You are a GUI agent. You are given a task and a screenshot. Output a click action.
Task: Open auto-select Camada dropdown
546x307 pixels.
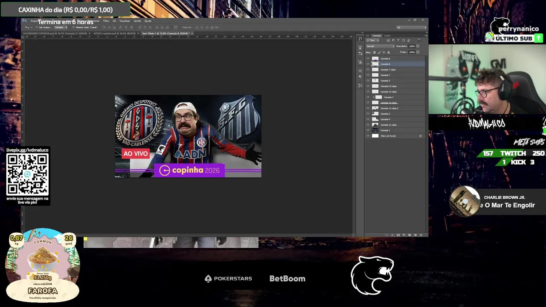point(61,27)
